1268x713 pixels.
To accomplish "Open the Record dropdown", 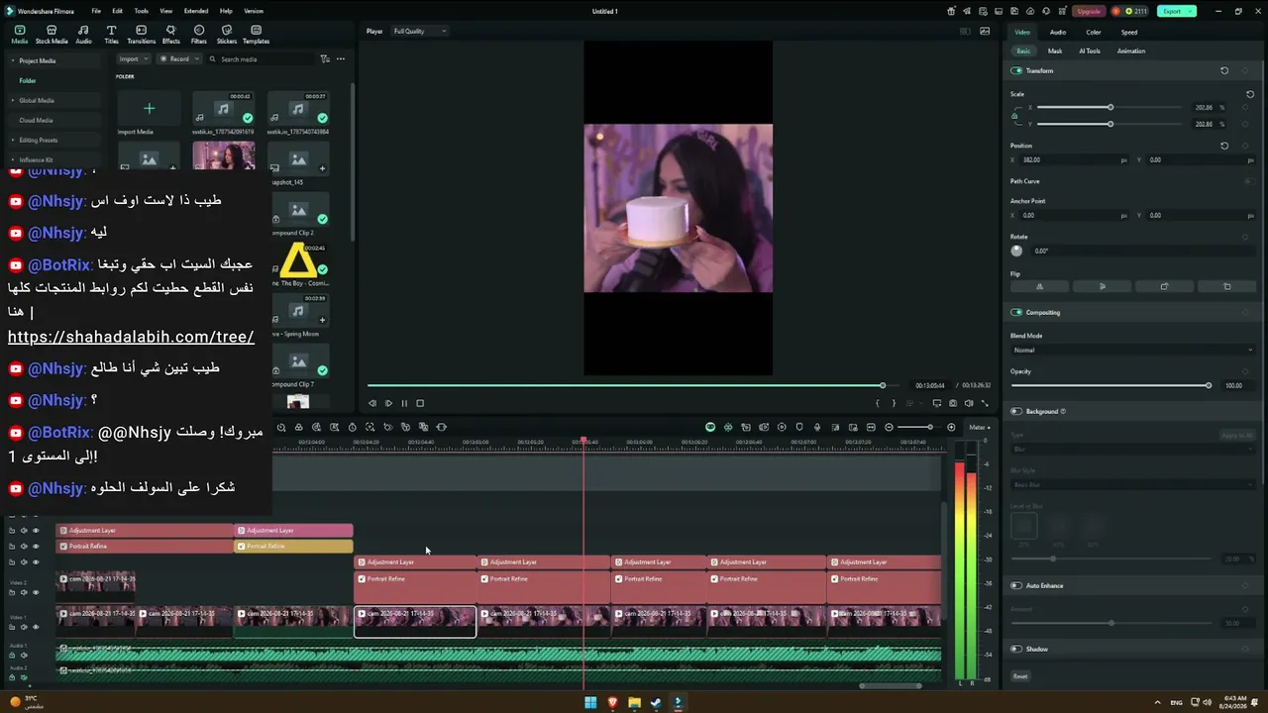I will [x=179, y=59].
